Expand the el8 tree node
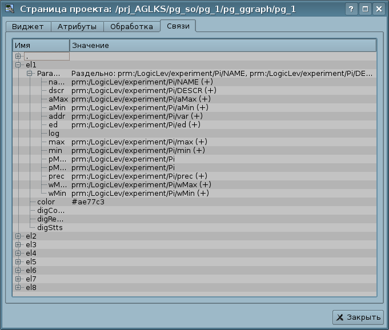Screen dimensions: 389x330 coord(18,287)
